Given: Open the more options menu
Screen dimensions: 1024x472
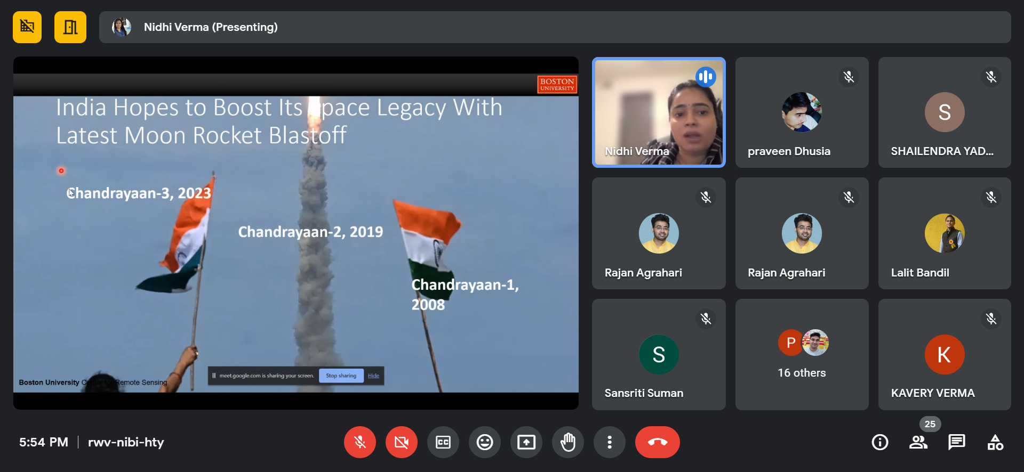Looking at the screenshot, I should tap(610, 442).
